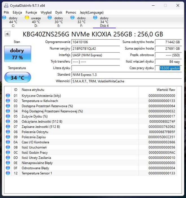Click the Własności field with S.M.A.R.T., TRIM
The height and width of the screenshot is (198, 186).
(126, 81)
